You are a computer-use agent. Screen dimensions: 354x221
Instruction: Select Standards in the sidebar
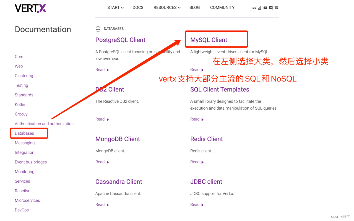[x=24, y=95]
